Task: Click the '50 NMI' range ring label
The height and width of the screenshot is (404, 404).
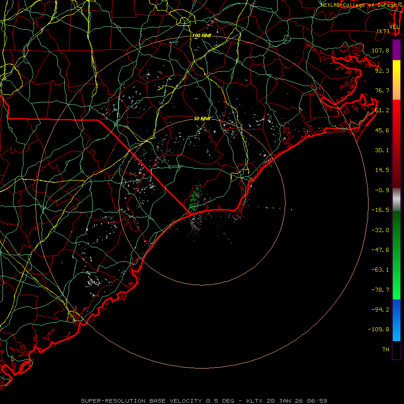Action: click(x=202, y=119)
